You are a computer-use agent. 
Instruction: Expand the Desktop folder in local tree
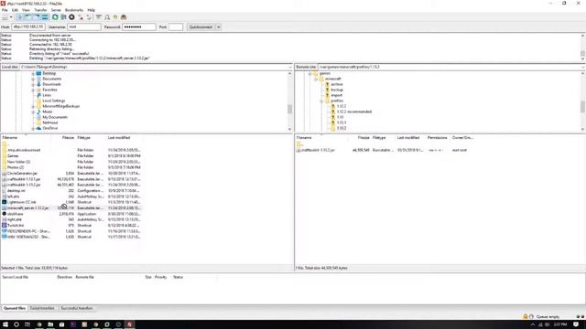(x=33, y=73)
